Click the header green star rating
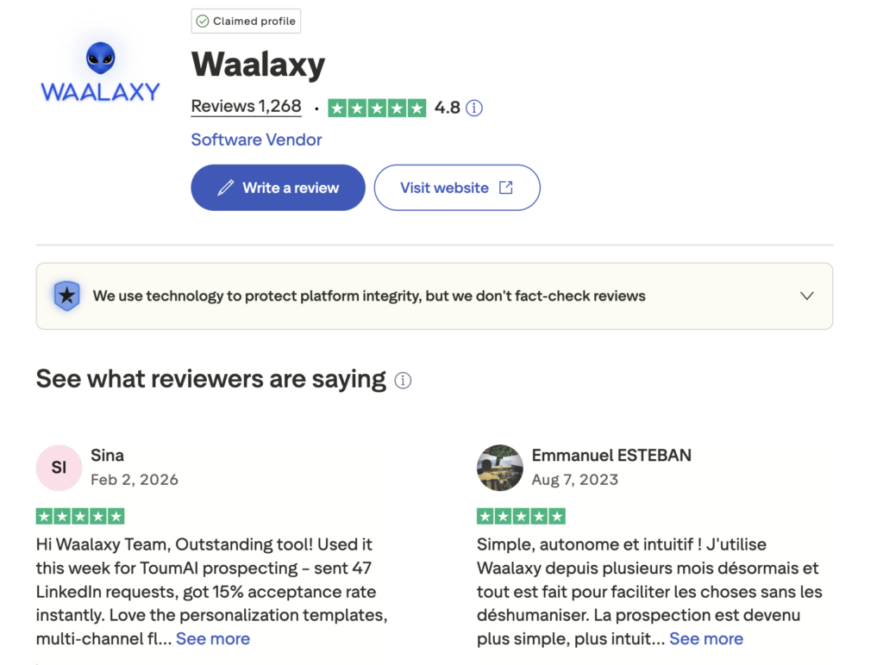The image size is (883, 665). tap(377, 108)
